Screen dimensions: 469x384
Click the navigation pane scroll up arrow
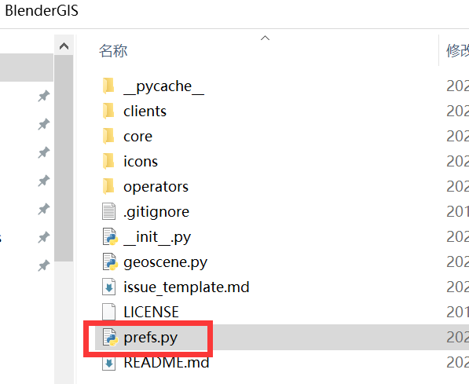pyautogui.click(x=64, y=46)
